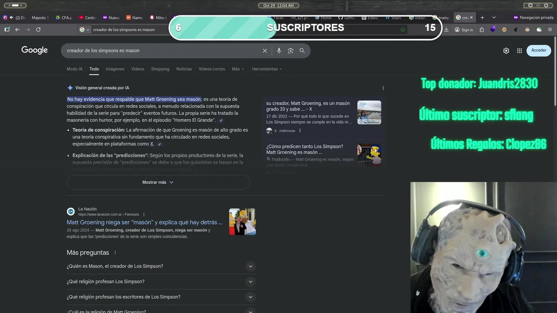Click the Oct 29 clock in top bar

pos(278,5)
